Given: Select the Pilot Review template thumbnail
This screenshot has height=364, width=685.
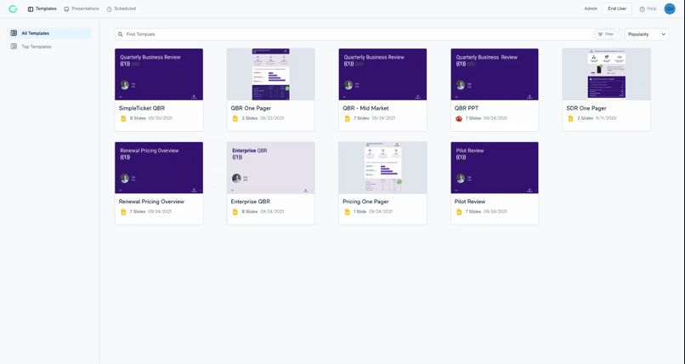Looking at the screenshot, I should (495, 168).
